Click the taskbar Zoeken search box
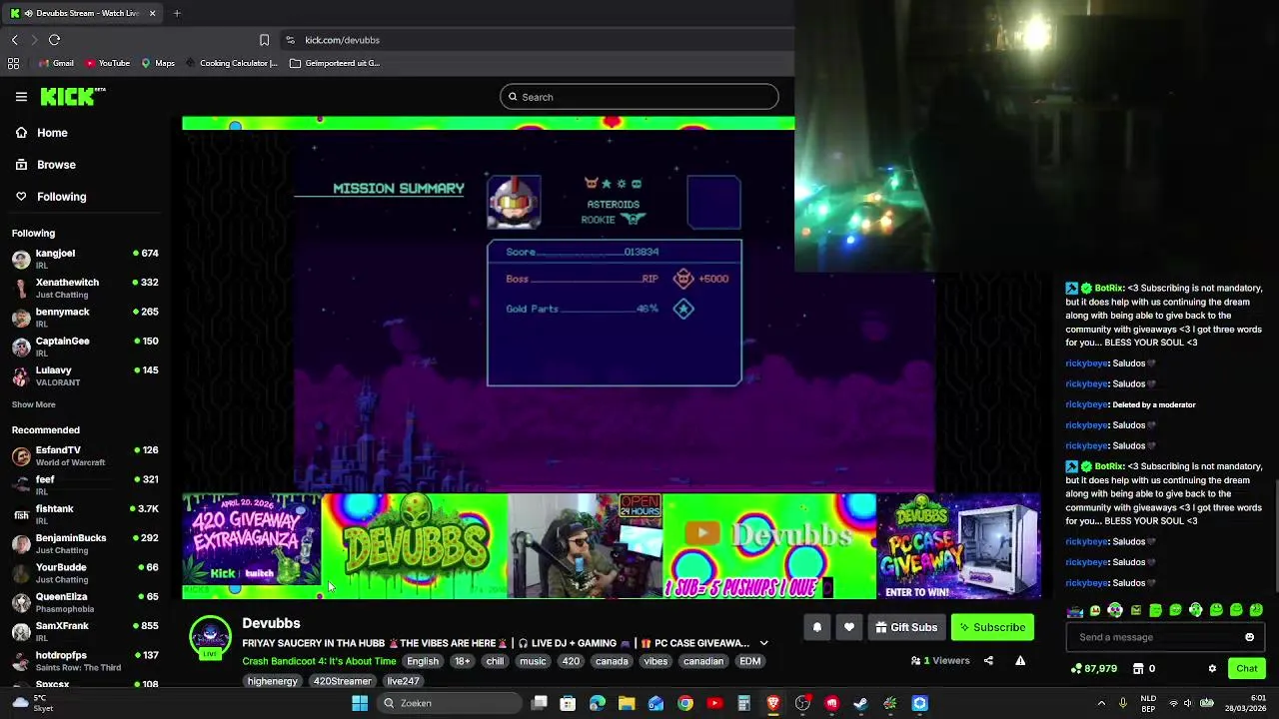 [450, 703]
